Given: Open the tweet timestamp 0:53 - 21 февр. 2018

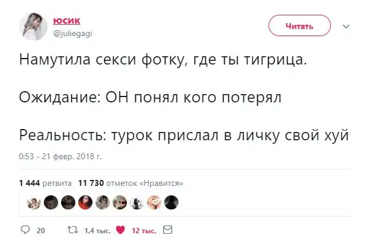Looking at the screenshot, I should 60,157.
